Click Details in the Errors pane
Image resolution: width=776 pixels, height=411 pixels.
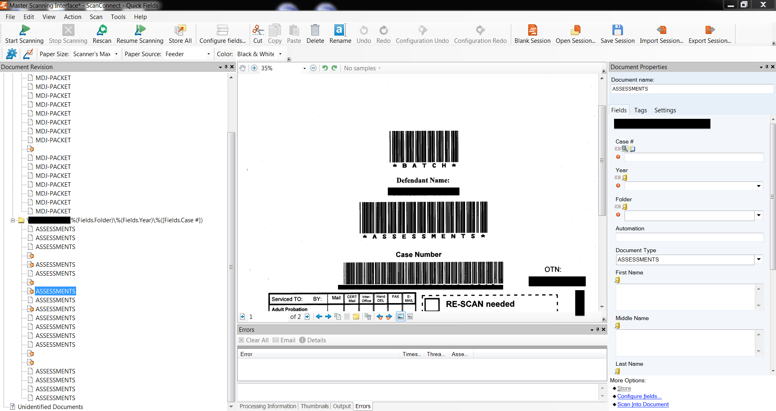[313, 340]
